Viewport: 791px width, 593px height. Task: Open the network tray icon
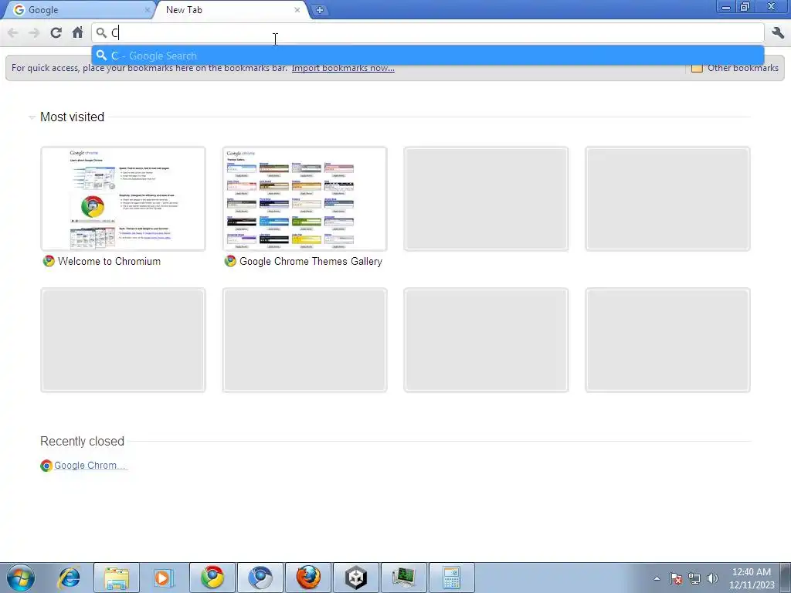coord(694,578)
